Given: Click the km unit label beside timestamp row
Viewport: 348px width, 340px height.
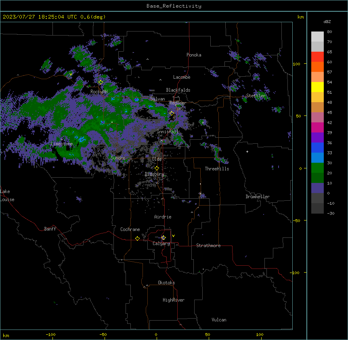Looking at the screenshot, I should click(300, 17).
